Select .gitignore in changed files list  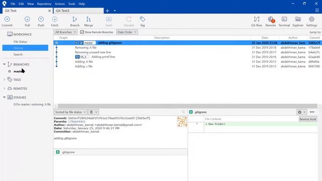tap(121, 152)
